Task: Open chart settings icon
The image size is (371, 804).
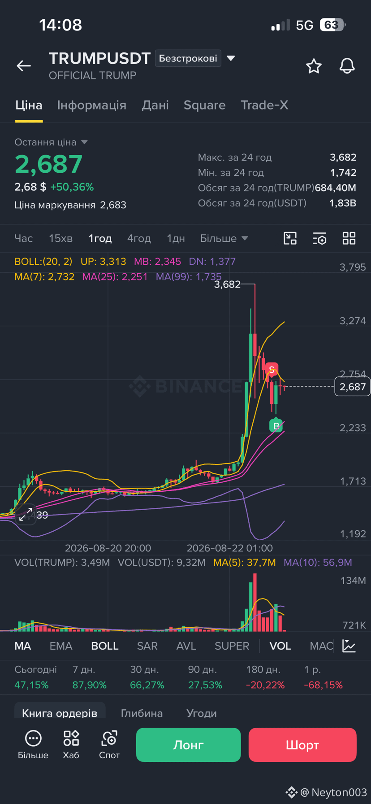Action: 319,238
